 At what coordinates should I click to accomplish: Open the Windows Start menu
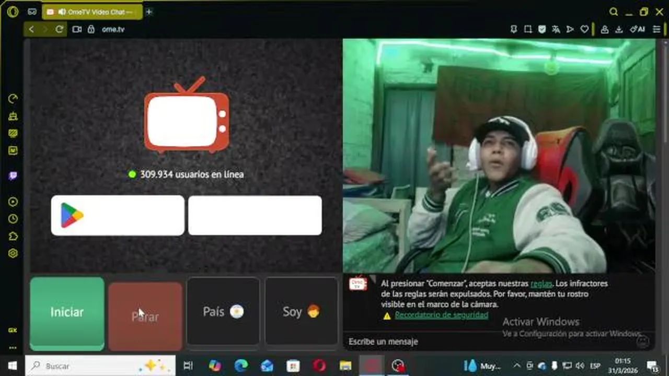[12, 366]
